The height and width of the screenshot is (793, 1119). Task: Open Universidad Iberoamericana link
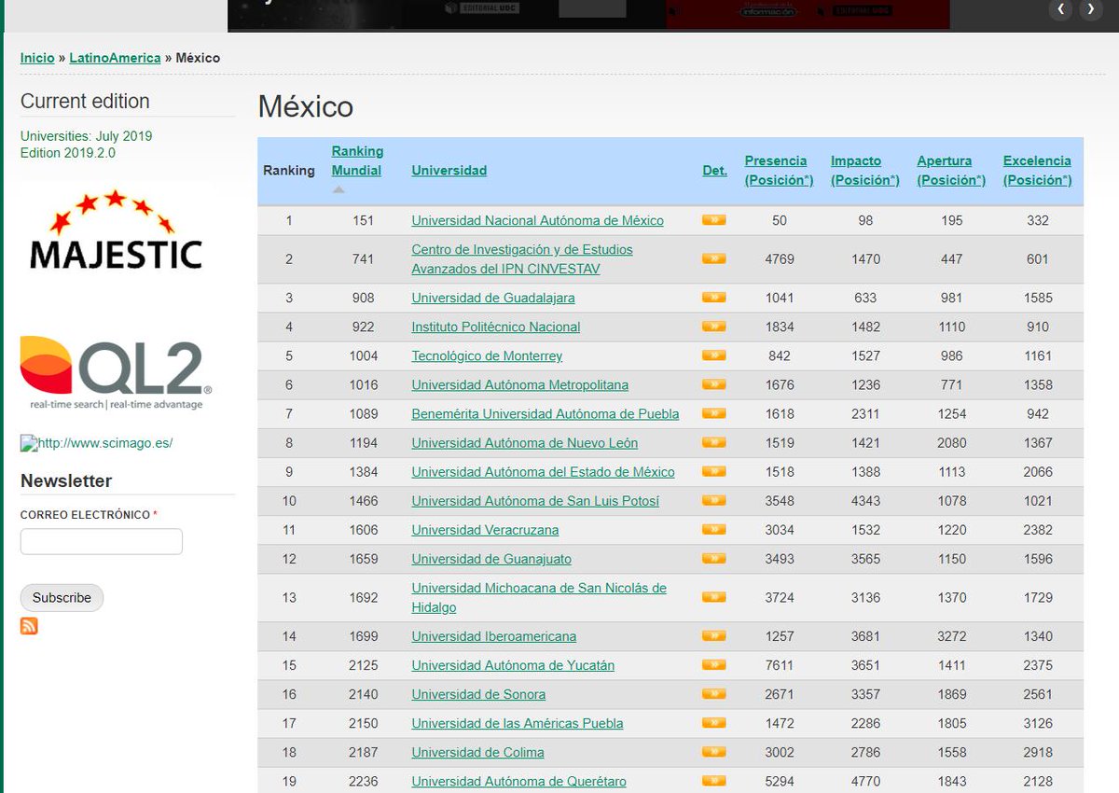tap(494, 636)
